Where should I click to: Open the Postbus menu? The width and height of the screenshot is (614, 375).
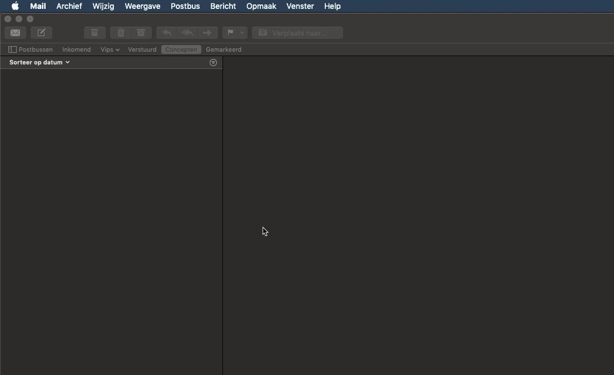point(185,6)
